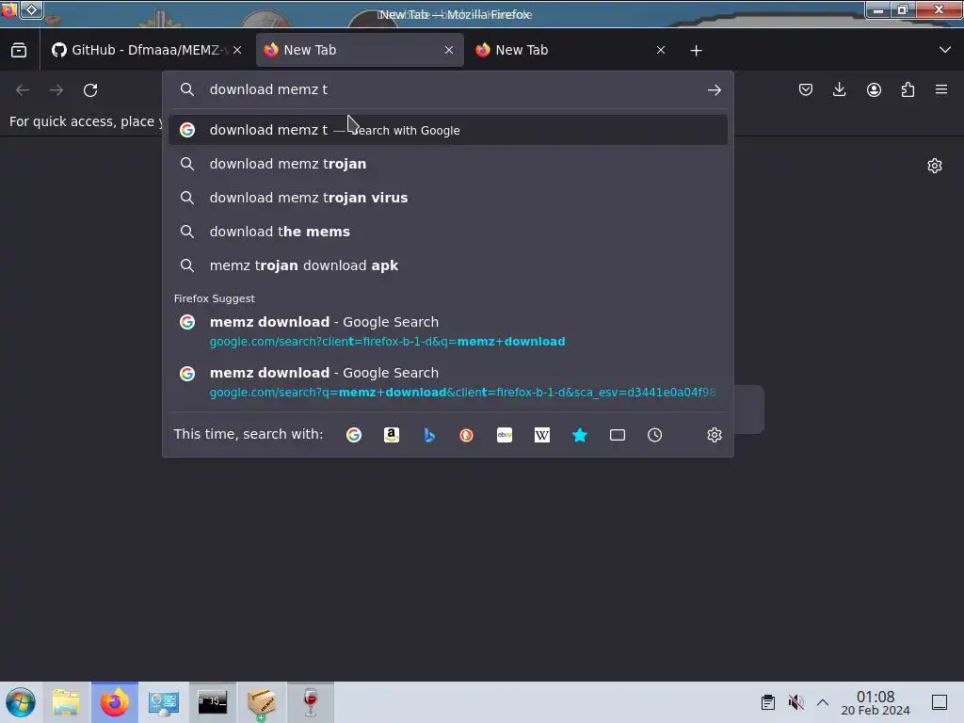Open the package installer taskbar icon
This screenshot has width=964, height=723.
coord(262,702)
